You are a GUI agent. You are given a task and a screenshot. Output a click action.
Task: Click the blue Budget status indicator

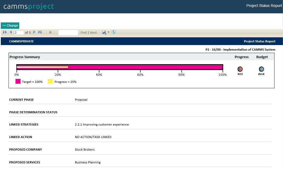pos(261,69)
